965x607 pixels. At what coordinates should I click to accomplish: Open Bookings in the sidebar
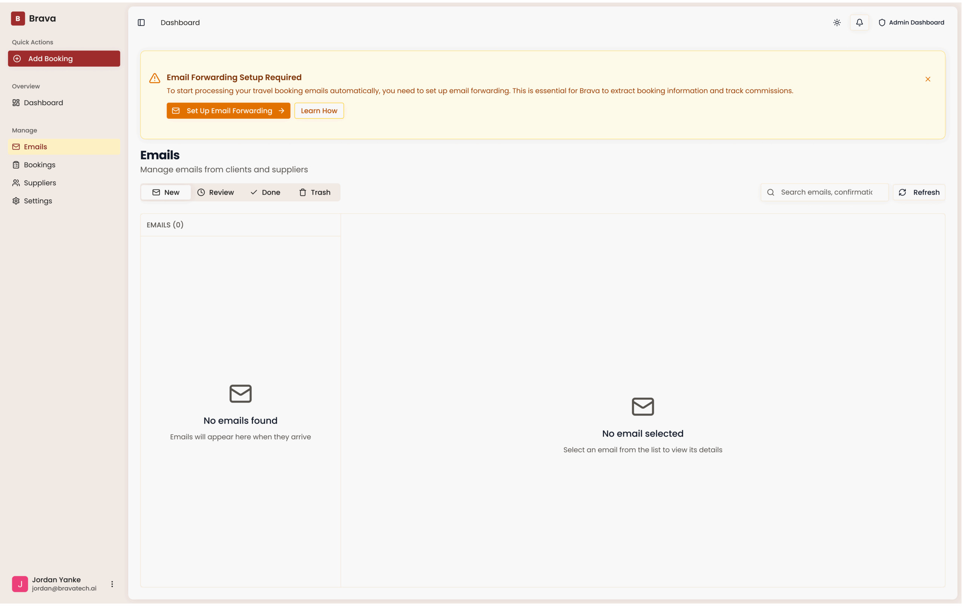(x=39, y=165)
